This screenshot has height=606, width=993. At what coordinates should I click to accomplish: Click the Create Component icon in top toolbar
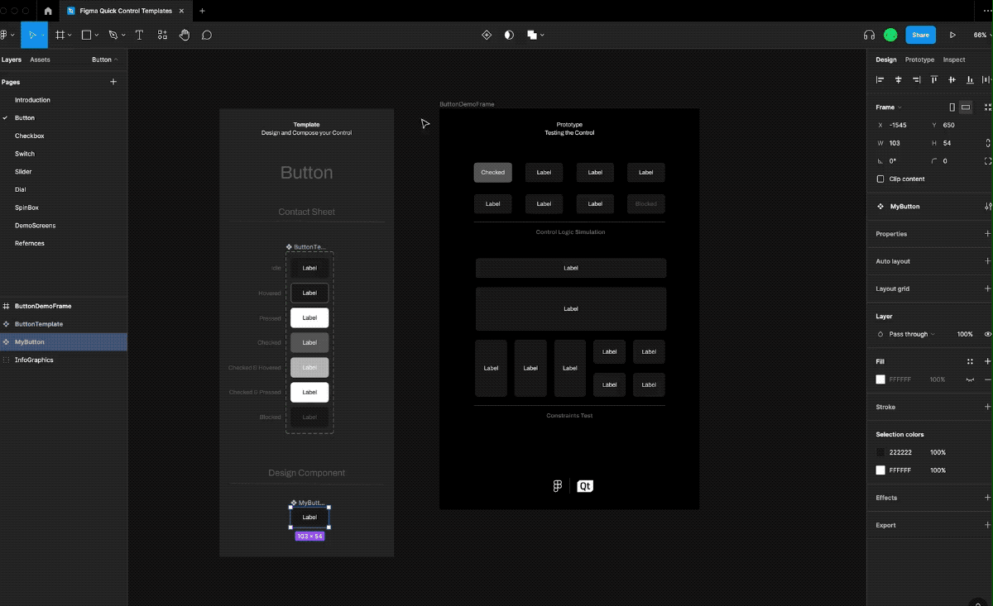coord(486,35)
